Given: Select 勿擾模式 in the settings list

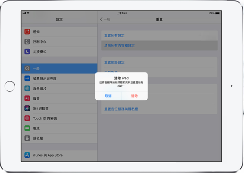Looking at the screenshot, I should [59, 52].
